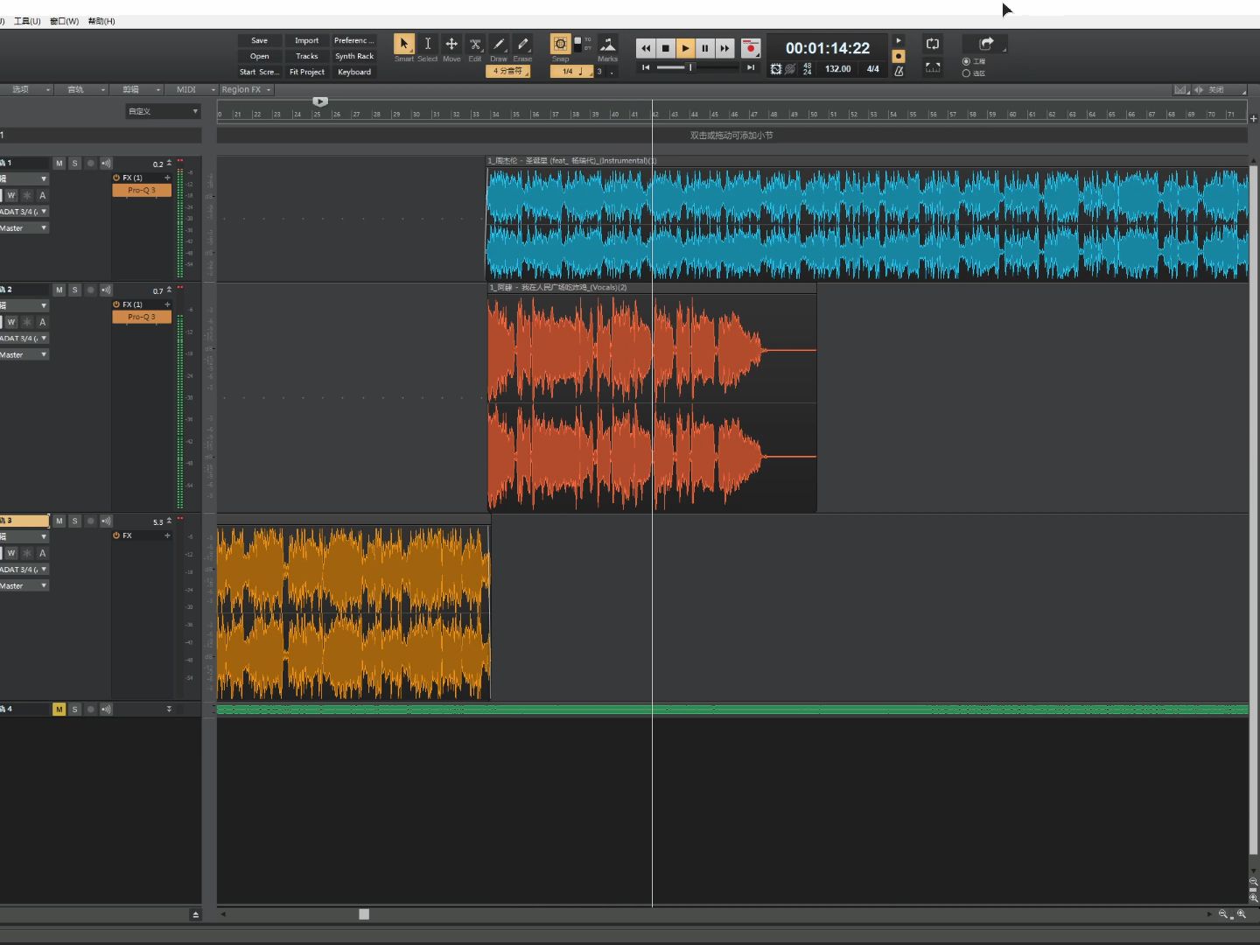Click the Save button

coord(260,40)
